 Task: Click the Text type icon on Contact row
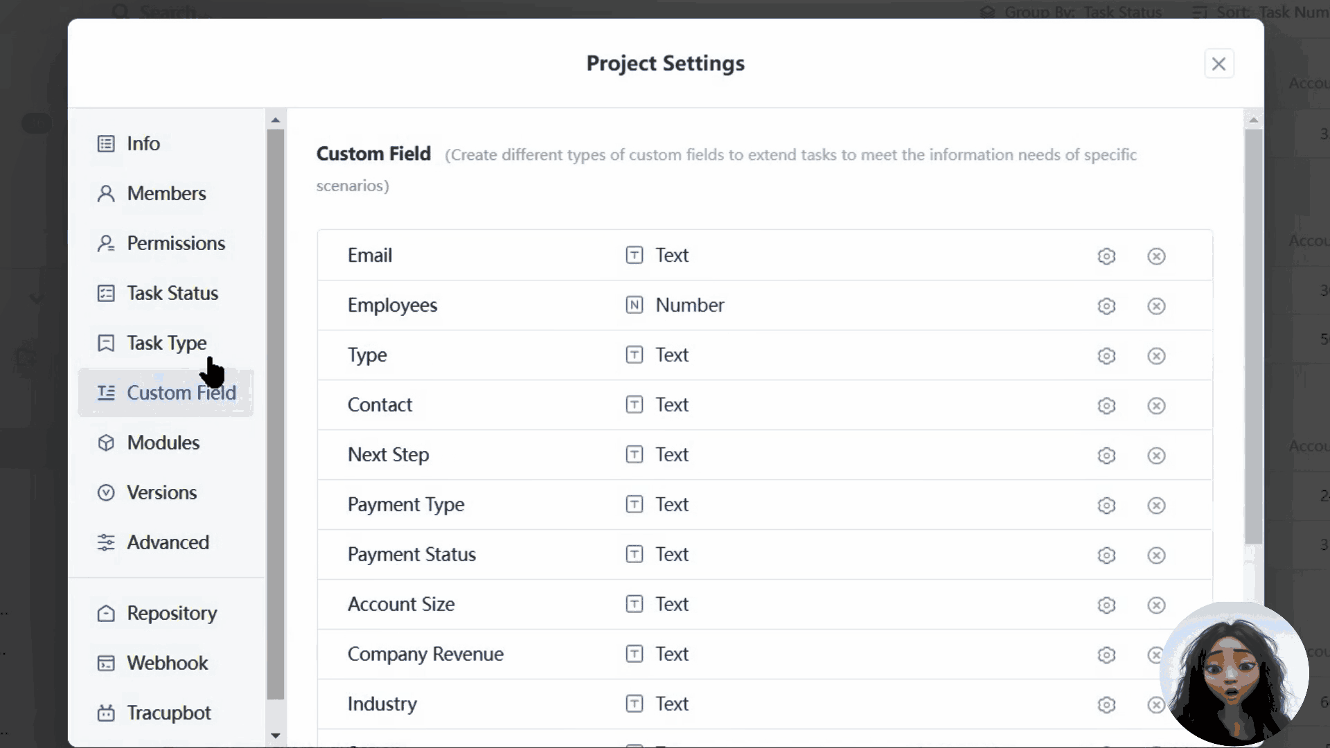click(635, 404)
